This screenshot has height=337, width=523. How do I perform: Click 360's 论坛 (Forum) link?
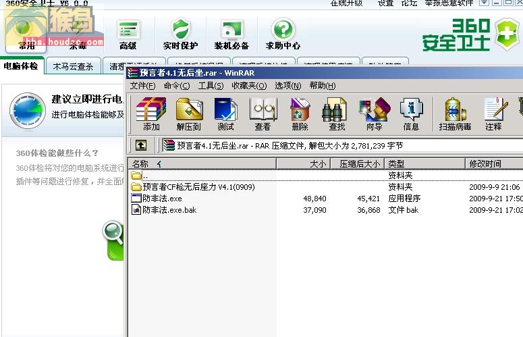point(409,3)
